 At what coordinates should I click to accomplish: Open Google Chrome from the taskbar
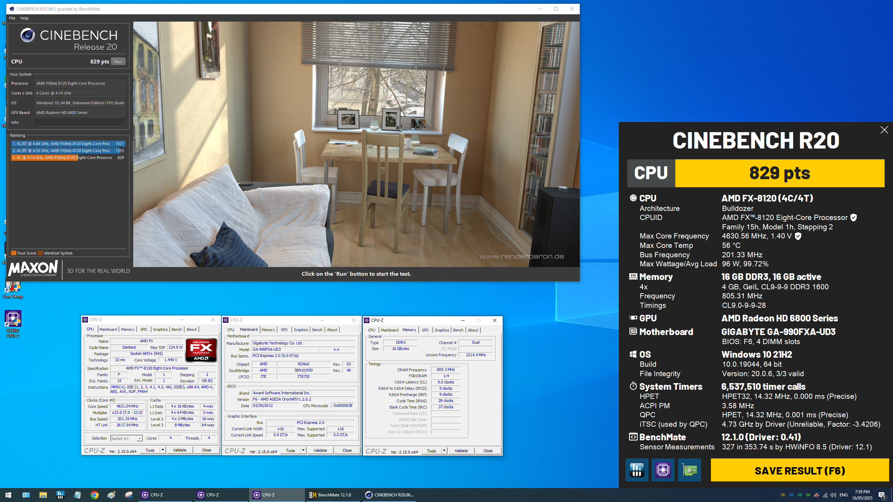coord(94,495)
